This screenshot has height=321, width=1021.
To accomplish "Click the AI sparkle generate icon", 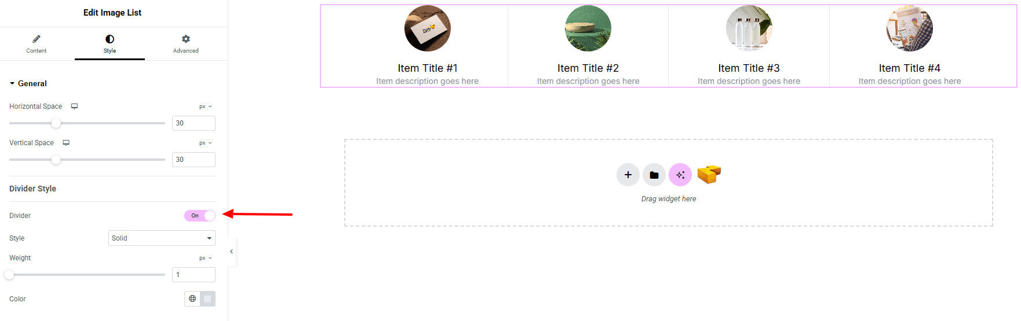I will [680, 175].
